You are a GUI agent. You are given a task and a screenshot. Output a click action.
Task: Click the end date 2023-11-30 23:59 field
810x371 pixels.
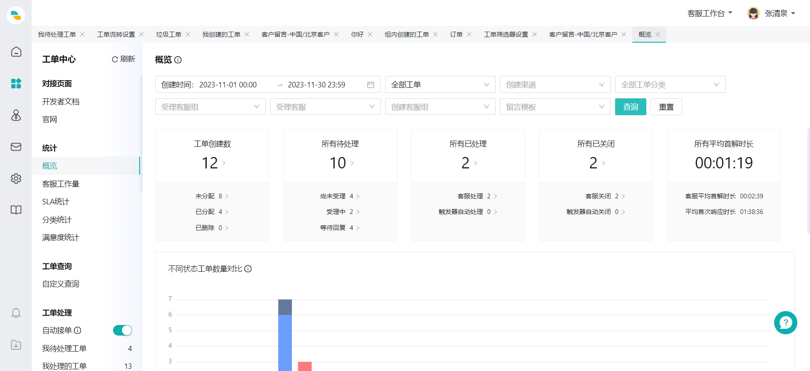click(x=316, y=85)
